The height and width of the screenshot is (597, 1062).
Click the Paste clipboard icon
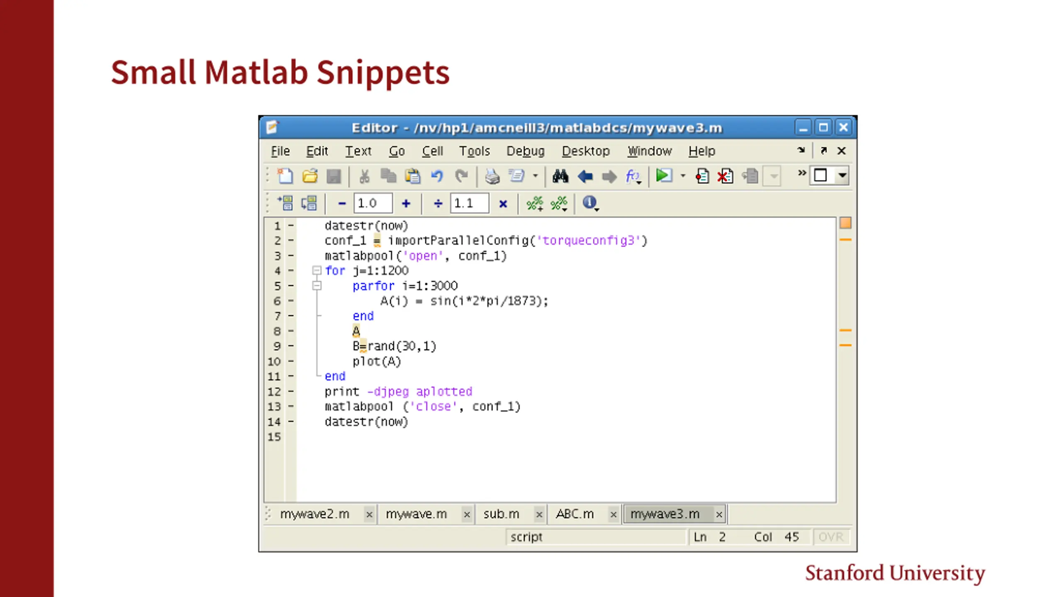[412, 176]
